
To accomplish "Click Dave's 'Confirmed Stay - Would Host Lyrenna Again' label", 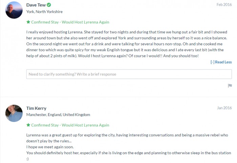I will 70,22.
